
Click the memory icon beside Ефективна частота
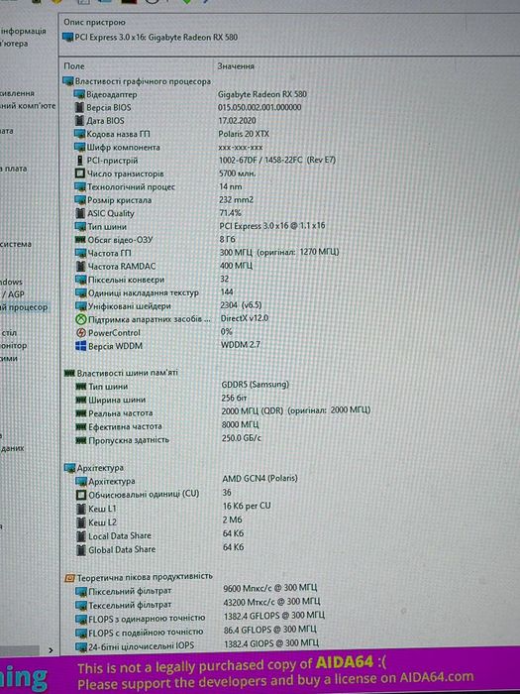(x=81, y=426)
